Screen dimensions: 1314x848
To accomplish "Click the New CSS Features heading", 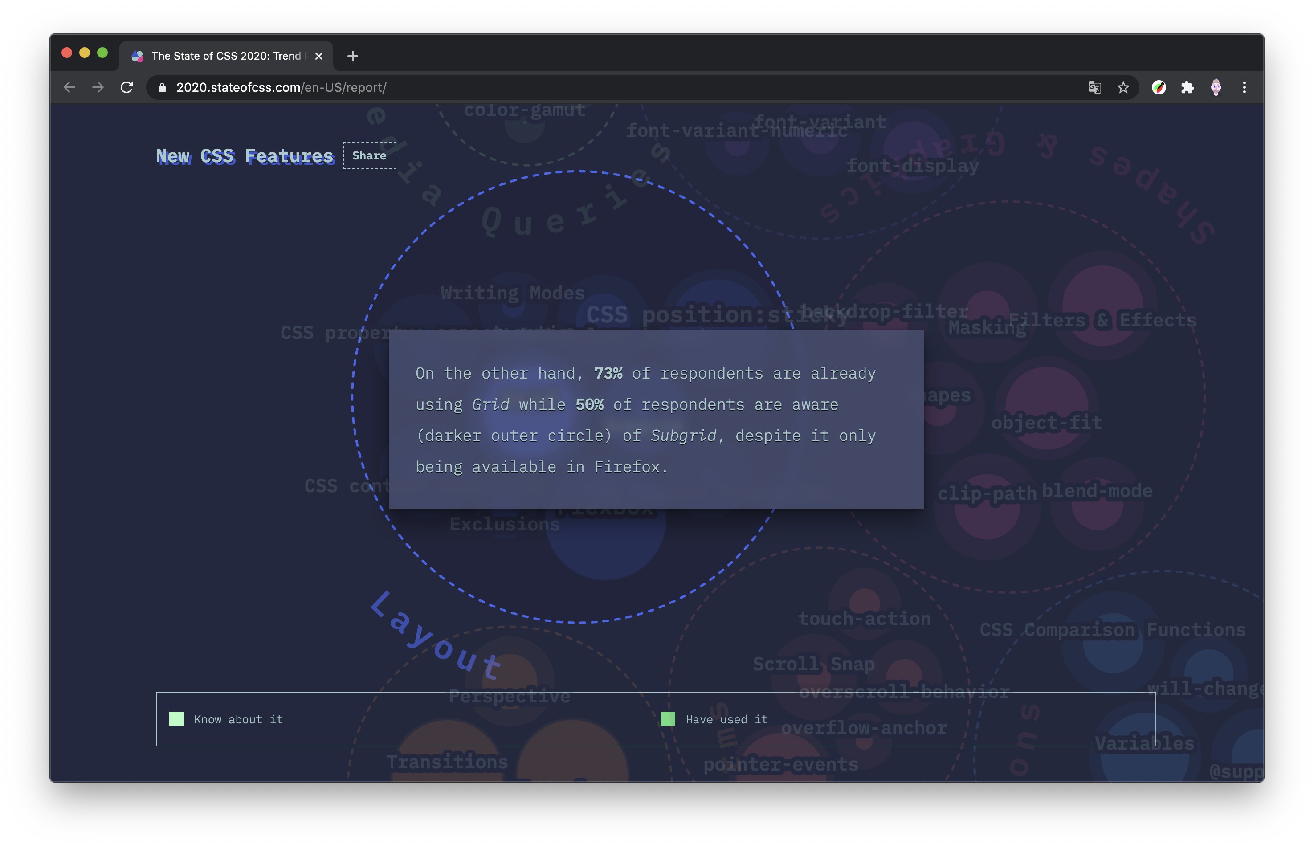I will click(x=245, y=156).
